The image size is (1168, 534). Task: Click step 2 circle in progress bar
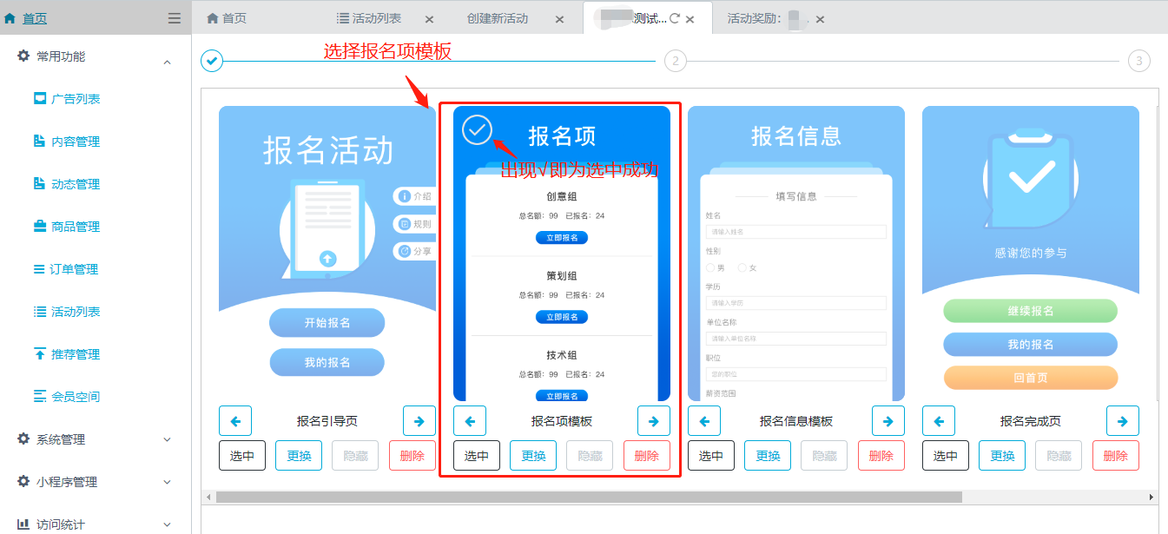click(675, 61)
